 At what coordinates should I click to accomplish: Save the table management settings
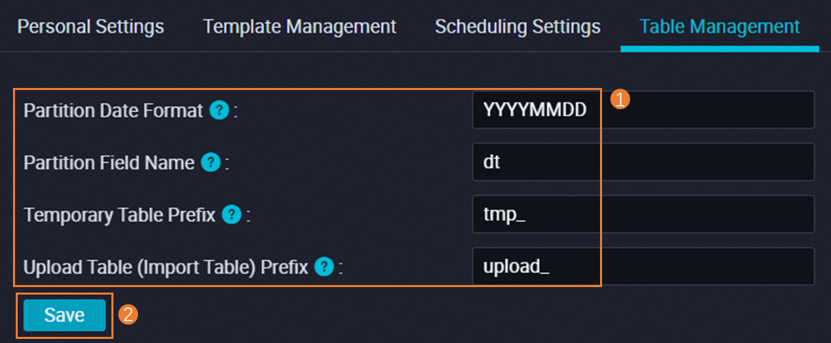click(x=65, y=315)
